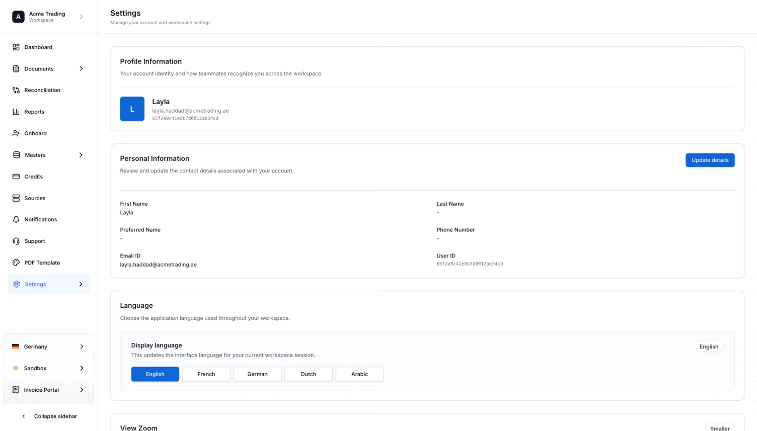The width and height of the screenshot is (757, 431).
Task: Click the Credits card icon
Action: click(x=16, y=177)
